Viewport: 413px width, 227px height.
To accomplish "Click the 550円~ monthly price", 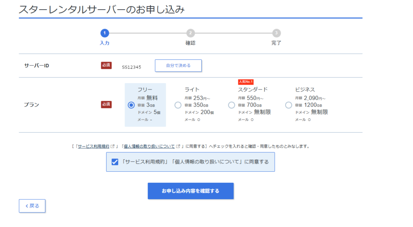I will tap(255, 98).
